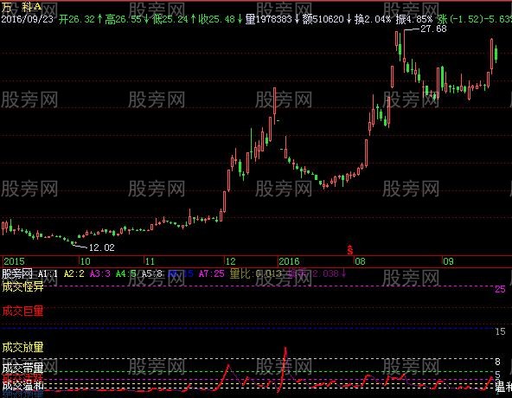Select the high price 高26.55 value
Viewport: 512px width, 398px height.
[123, 19]
